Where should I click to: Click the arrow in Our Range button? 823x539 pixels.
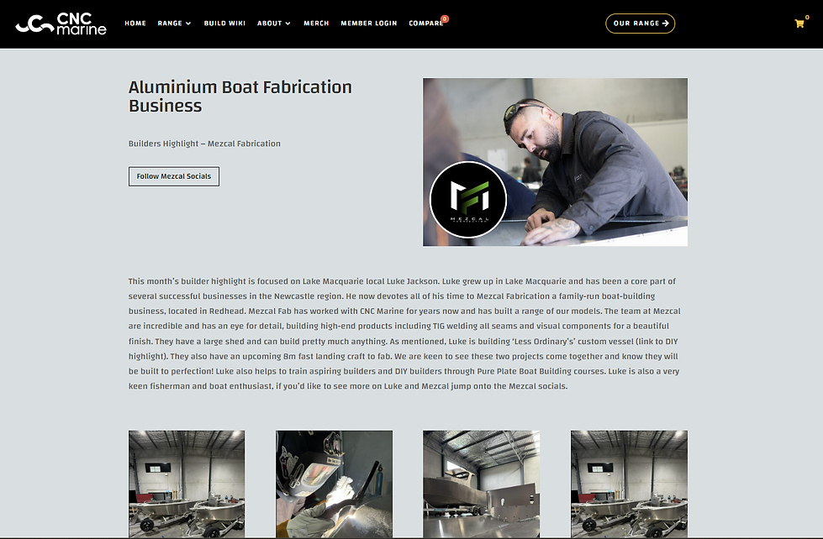coord(666,23)
